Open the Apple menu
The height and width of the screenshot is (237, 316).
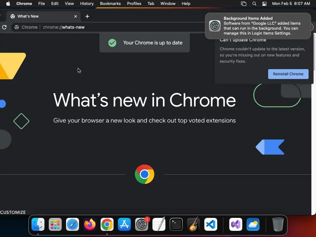(x=8, y=4)
